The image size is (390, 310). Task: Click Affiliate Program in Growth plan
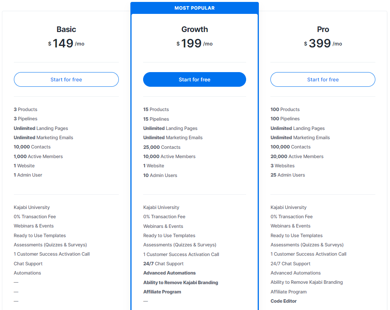tap(162, 292)
